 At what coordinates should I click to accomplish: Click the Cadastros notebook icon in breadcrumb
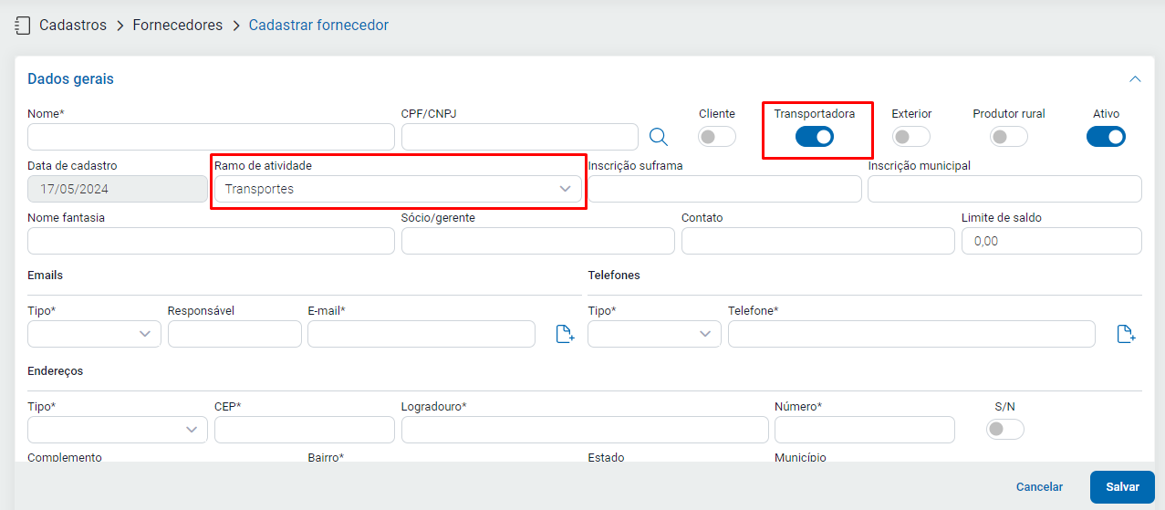[23, 26]
